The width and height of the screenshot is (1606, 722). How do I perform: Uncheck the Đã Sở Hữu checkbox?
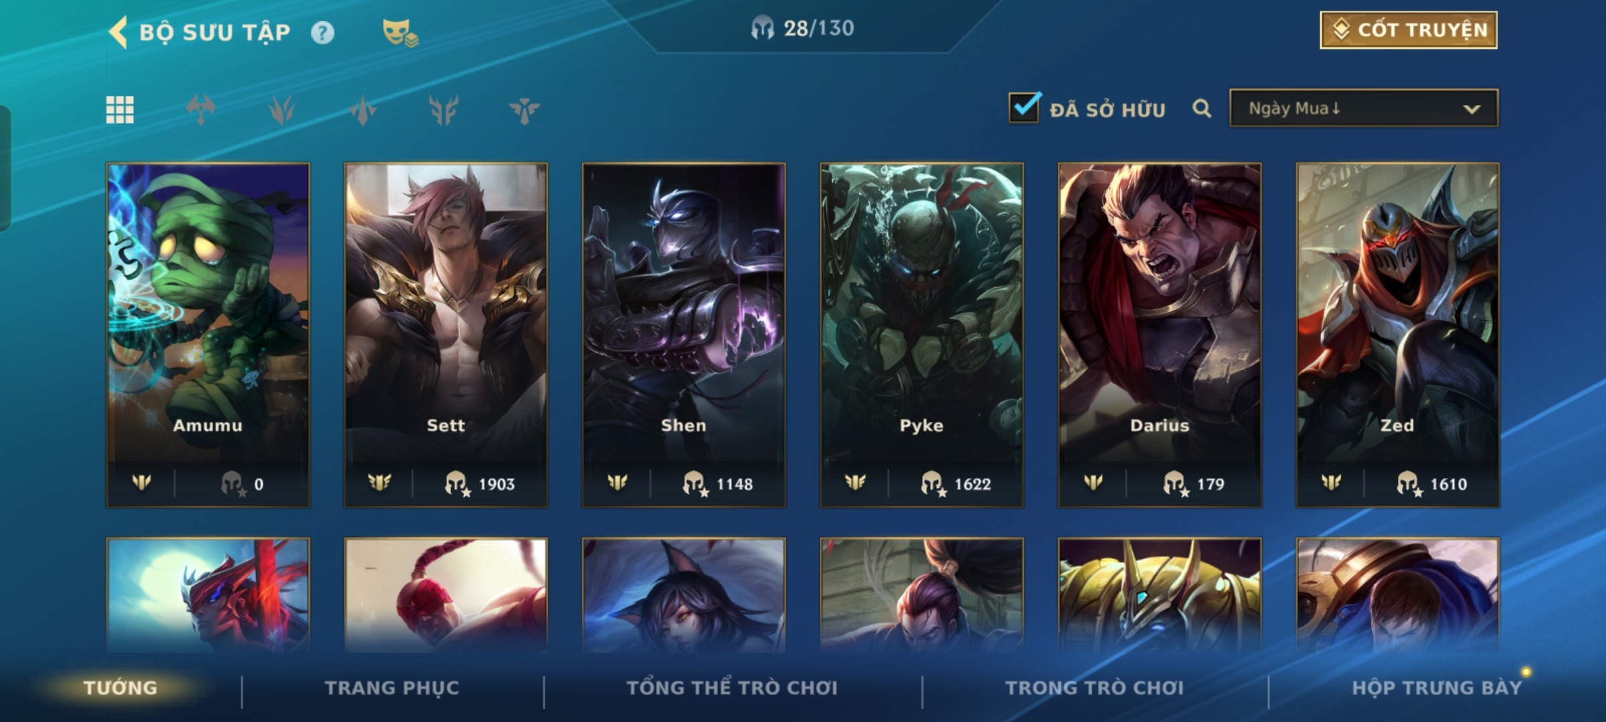point(1024,108)
